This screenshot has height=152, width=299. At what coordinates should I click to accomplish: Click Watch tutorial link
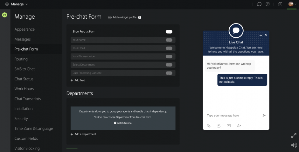pyautogui.click(x=123, y=123)
